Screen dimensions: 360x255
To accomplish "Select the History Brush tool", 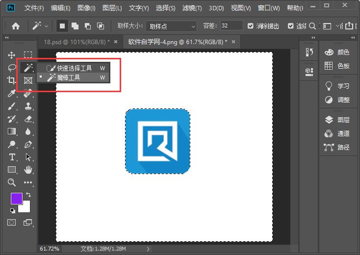I will [x=11, y=119].
